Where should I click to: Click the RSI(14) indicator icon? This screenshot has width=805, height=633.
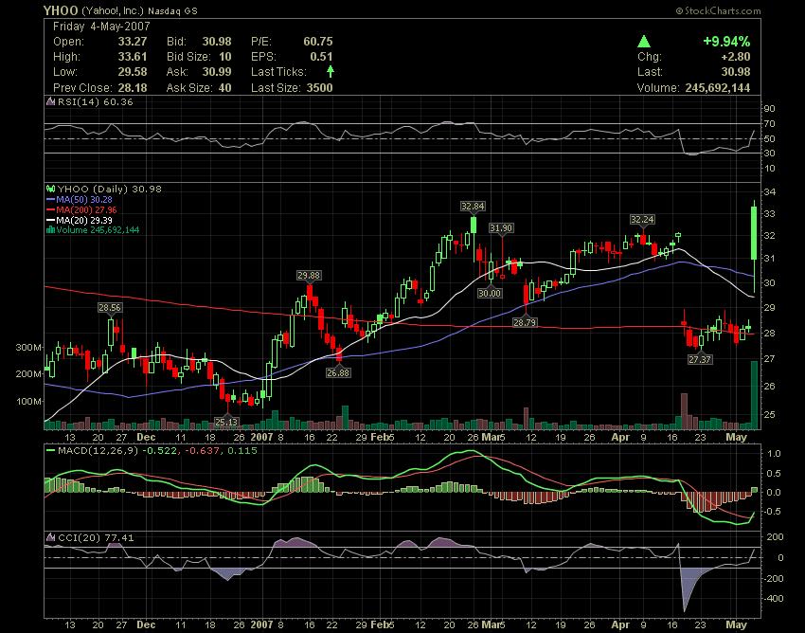50,101
